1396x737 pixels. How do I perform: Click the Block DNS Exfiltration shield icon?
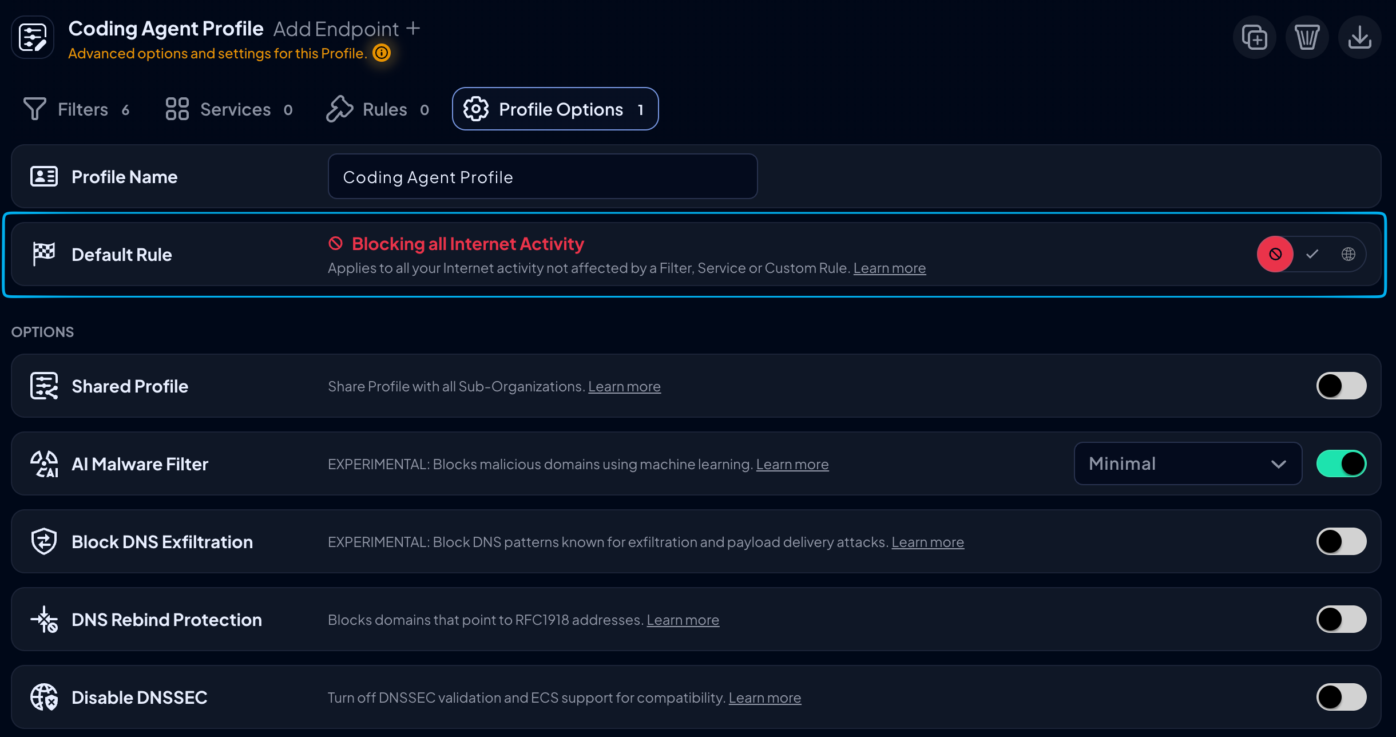point(44,541)
